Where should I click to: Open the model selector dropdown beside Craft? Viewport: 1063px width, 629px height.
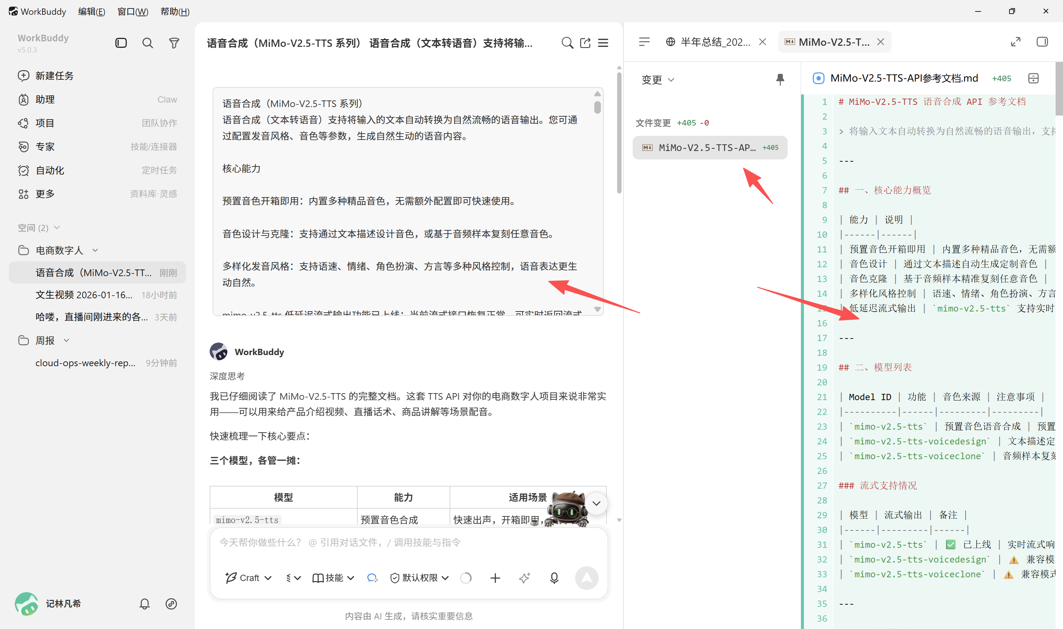pyautogui.click(x=293, y=578)
